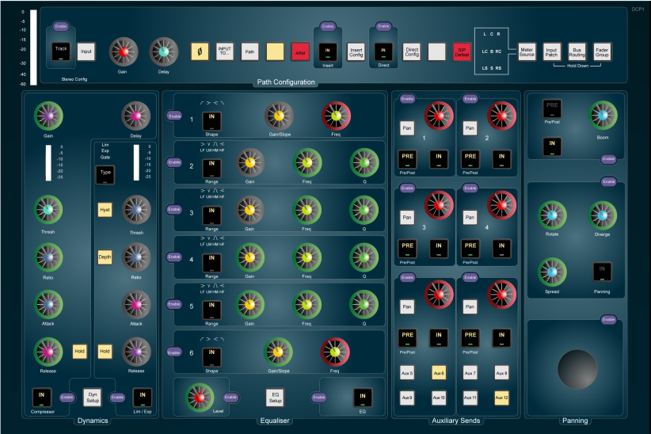Image resolution: width=651 pixels, height=434 pixels.
Task: Click the Pan button for aux send 1
Action: pyautogui.click(x=407, y=128)
